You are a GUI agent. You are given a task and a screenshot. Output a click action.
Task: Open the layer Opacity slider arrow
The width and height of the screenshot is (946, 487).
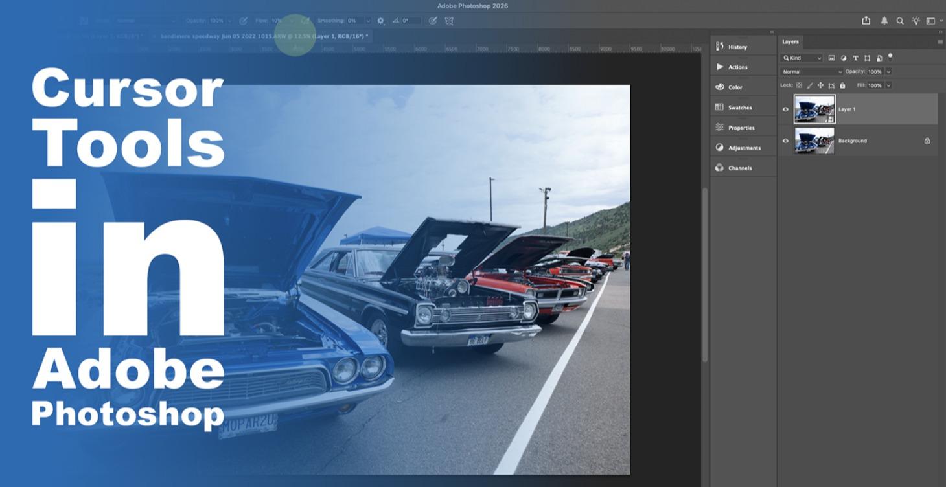(888, 72)
